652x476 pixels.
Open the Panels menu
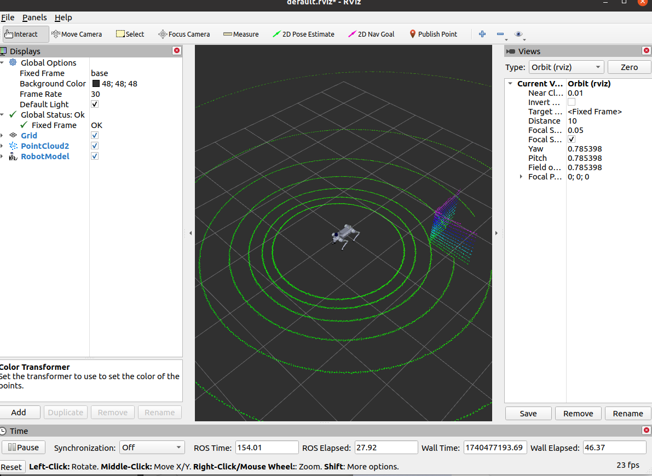pyautogui.click(x=34, y=18)
